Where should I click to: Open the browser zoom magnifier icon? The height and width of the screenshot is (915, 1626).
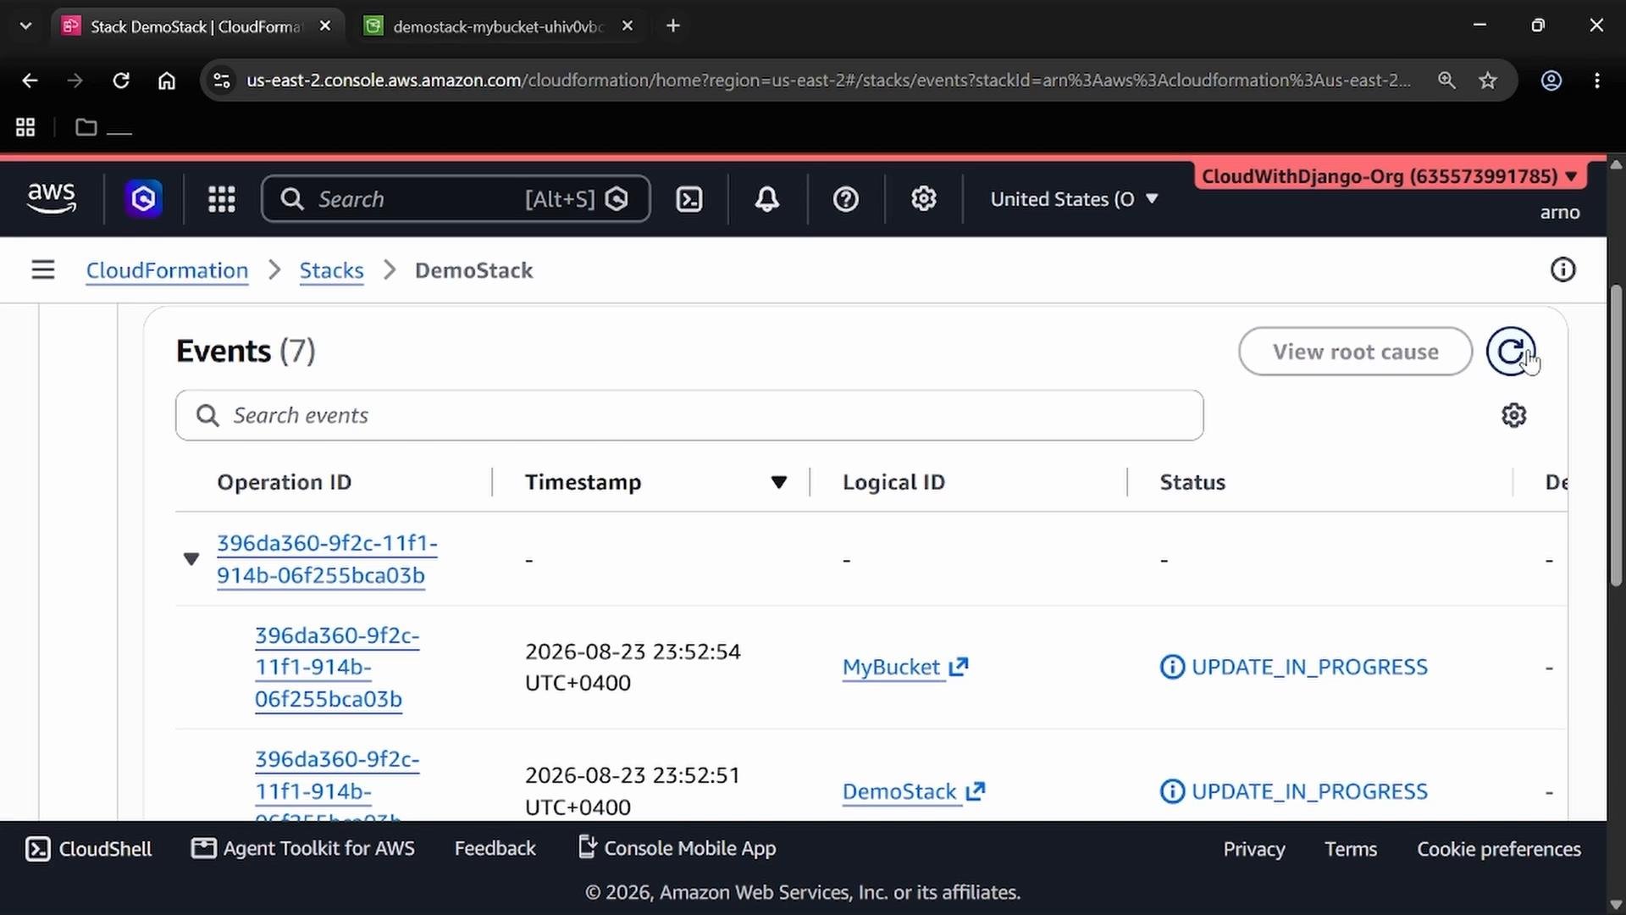point(1446,80)
